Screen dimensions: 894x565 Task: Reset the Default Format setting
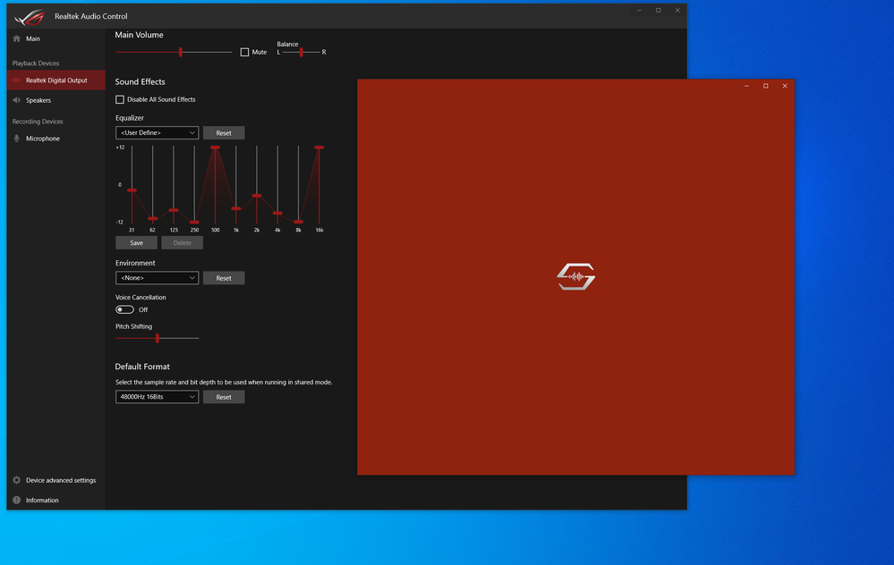(224, 397)
